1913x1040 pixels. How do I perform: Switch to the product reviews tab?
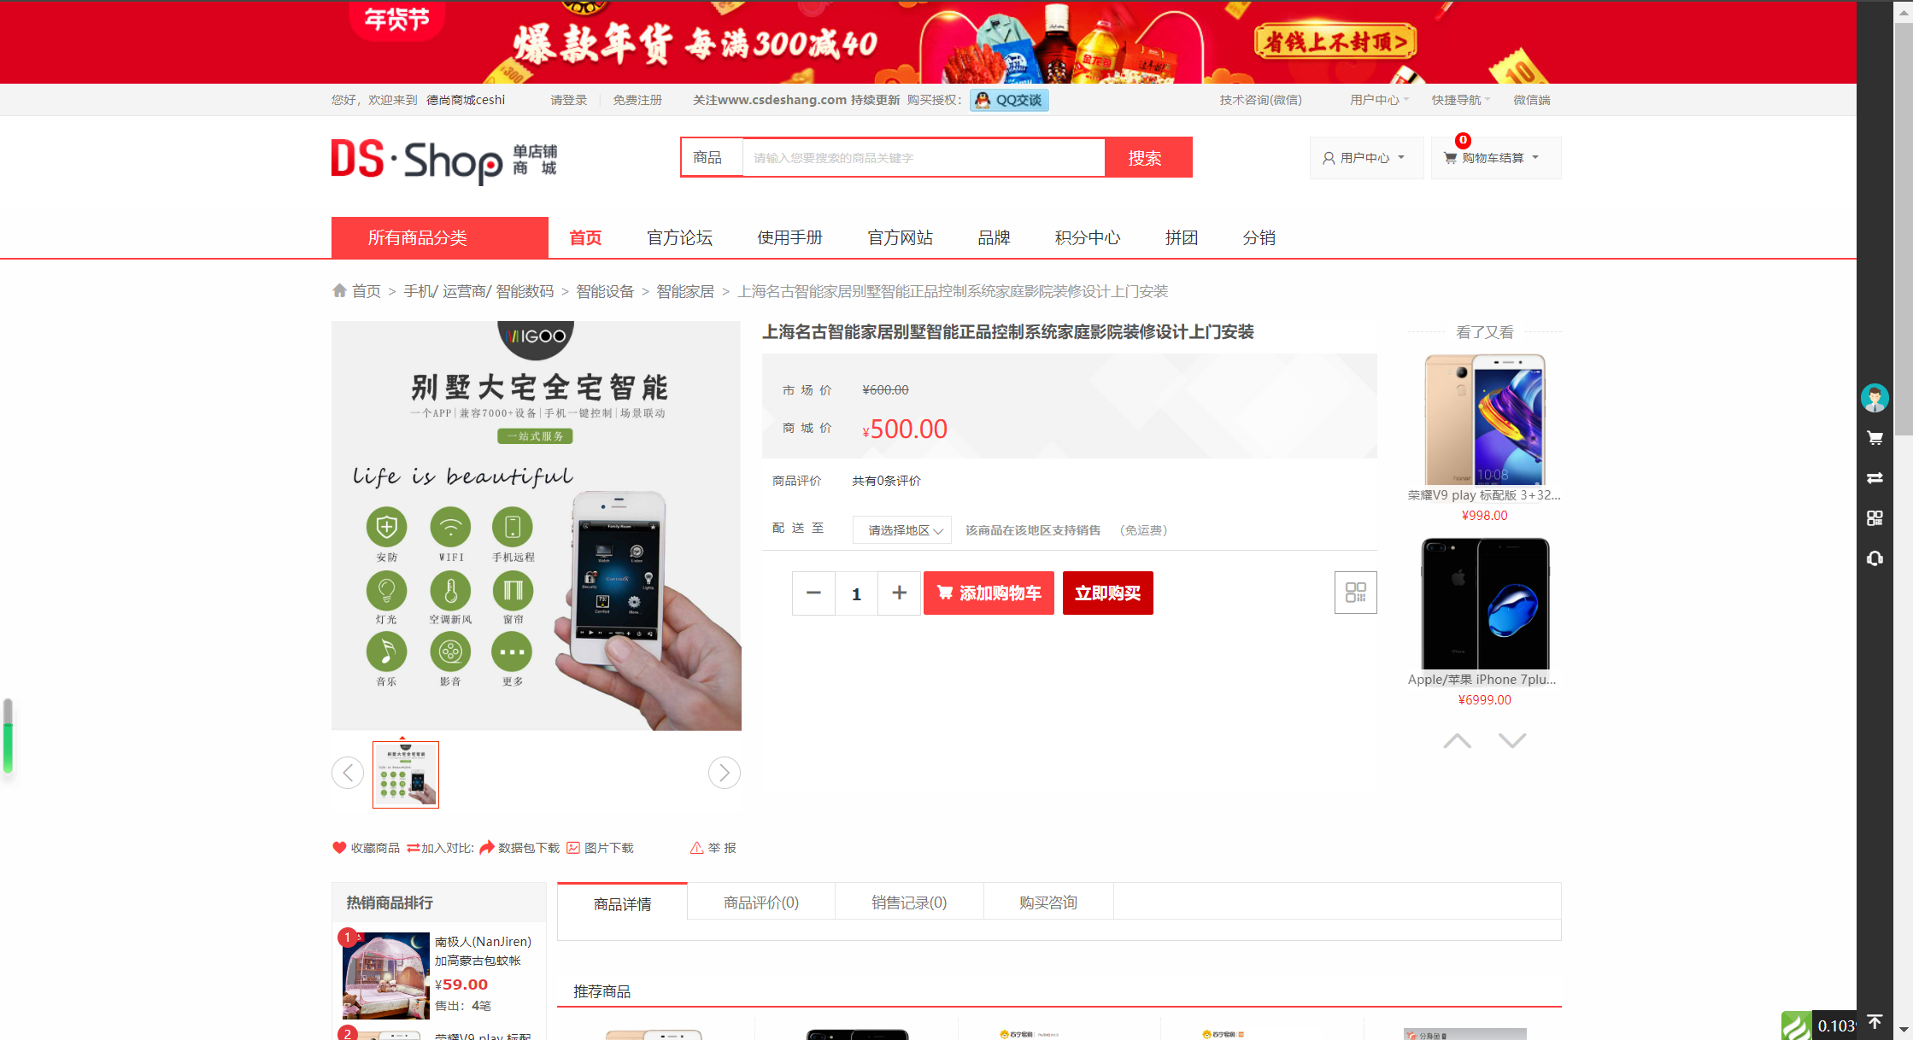point(760,903)
